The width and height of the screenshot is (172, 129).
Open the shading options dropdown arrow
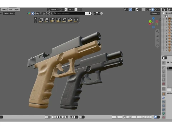[x=158, y=10]
